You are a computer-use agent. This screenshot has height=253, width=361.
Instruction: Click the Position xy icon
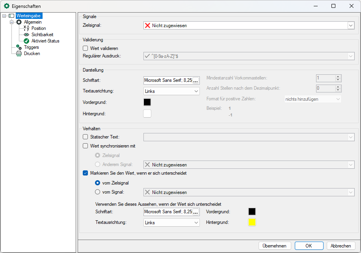tap(26, 28)
